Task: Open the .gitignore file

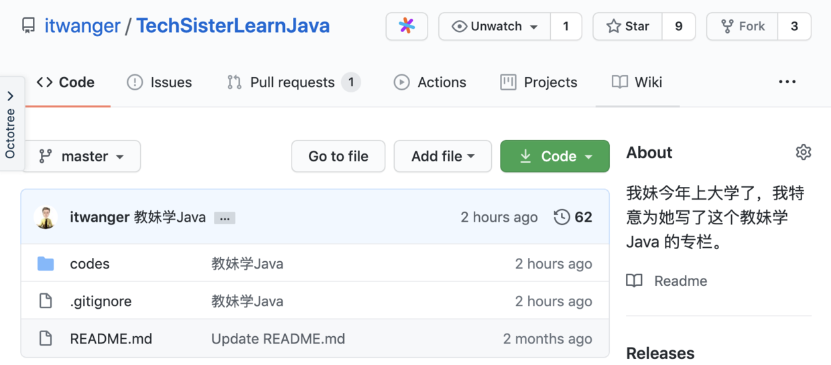Action: 101,301
